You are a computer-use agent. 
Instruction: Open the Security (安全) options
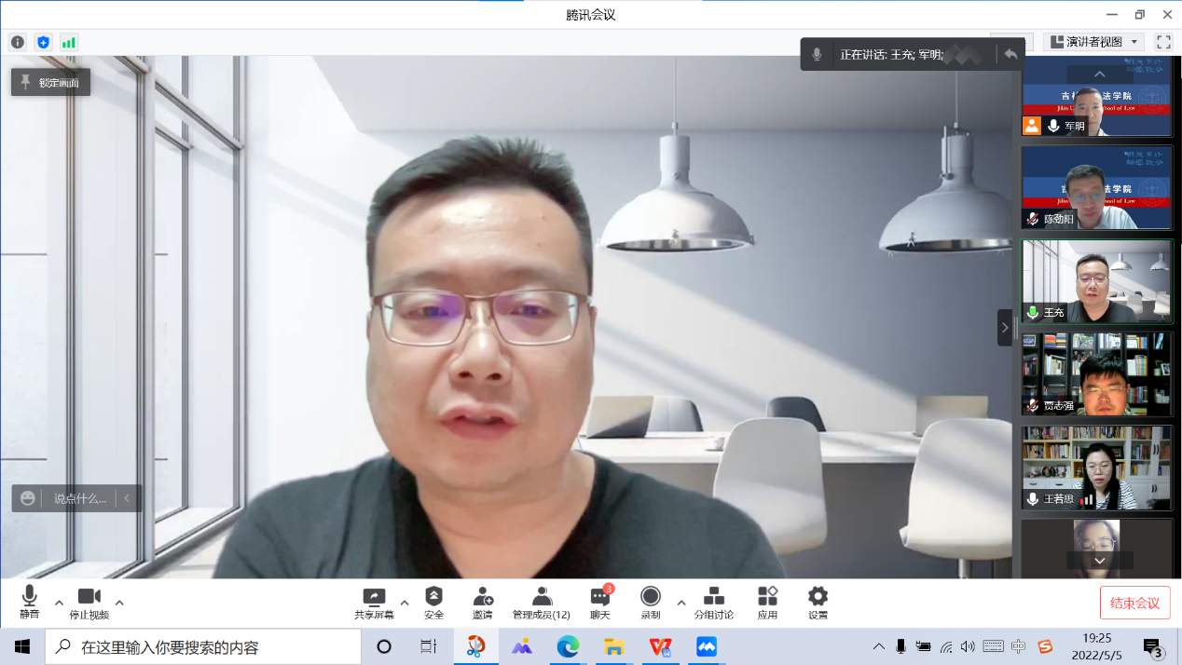coord(433,602)
